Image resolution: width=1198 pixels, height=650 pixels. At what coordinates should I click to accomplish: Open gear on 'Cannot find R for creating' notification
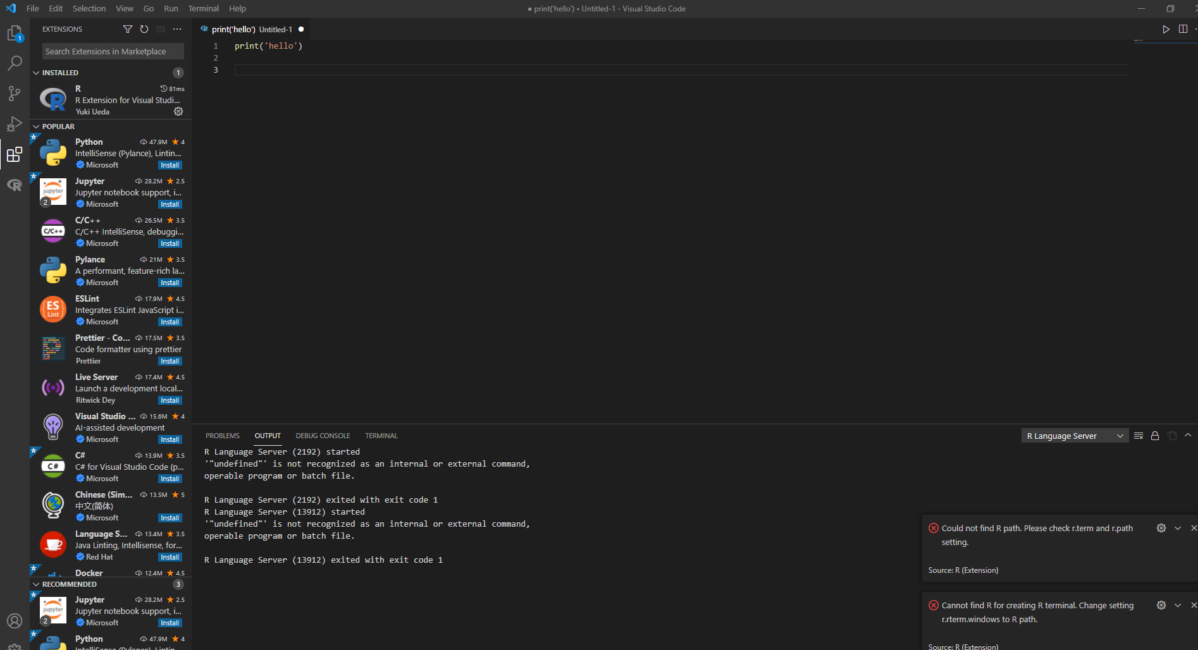pyautogui.click(x=1161, y=605)
